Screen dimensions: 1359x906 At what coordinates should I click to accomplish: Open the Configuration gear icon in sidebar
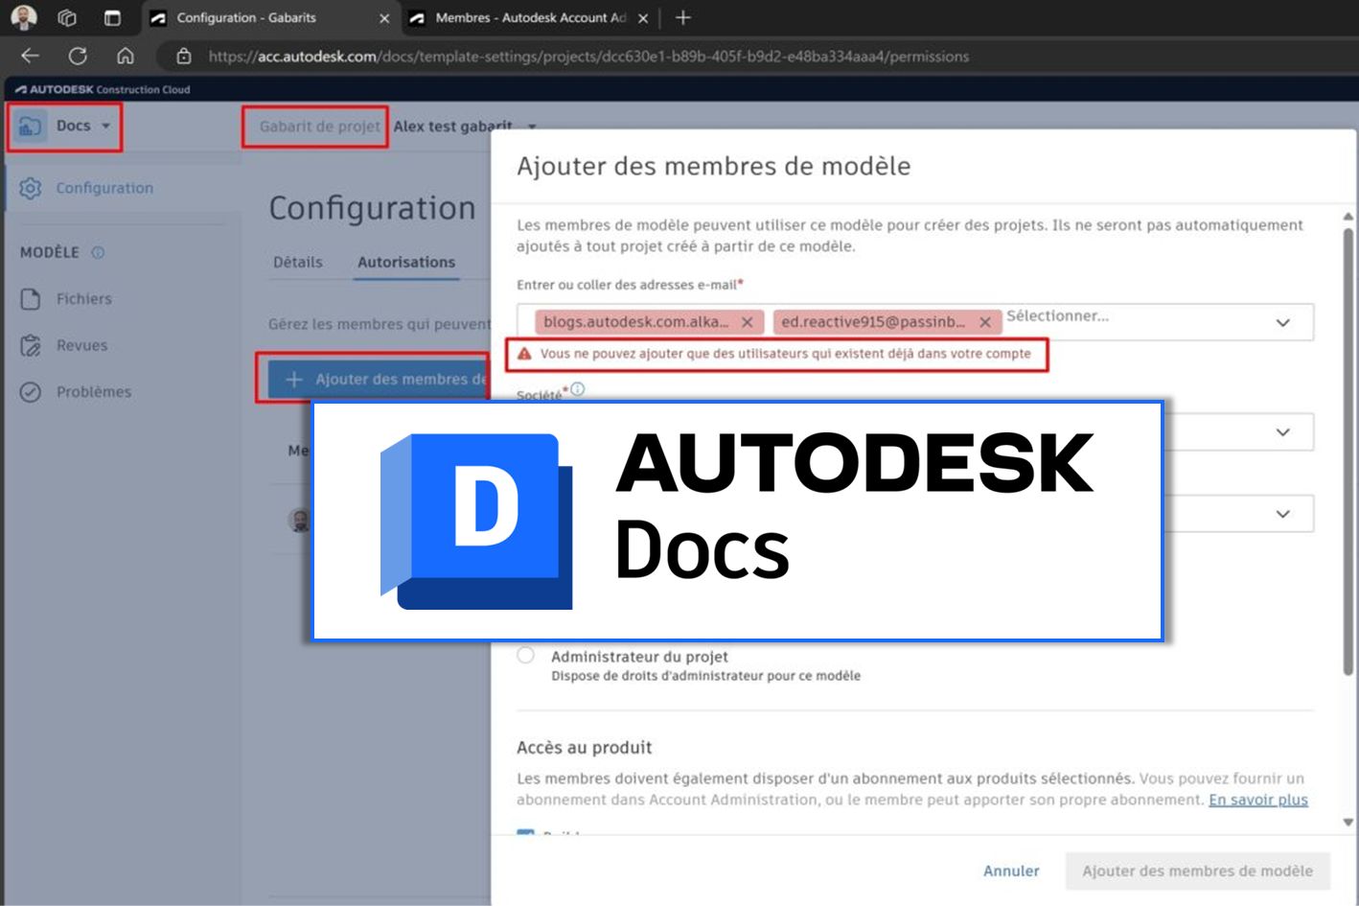point(31,188)
